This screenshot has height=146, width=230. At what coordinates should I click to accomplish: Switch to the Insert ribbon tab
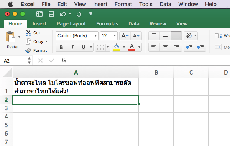point(39,24)
